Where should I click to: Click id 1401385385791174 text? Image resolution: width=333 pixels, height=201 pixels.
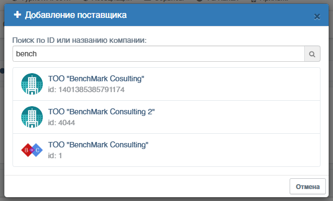[x=86, y=89]
